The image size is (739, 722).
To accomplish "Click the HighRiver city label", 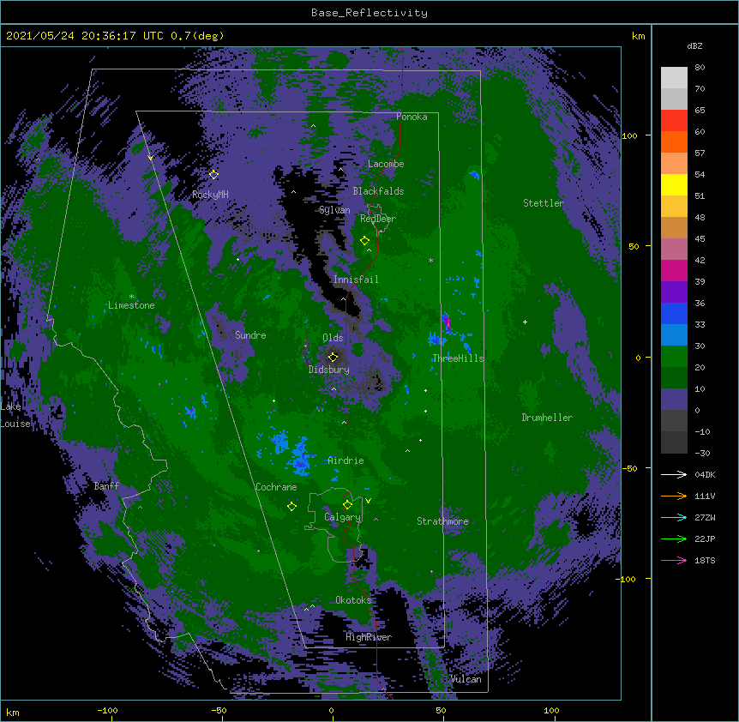I will click(x=369, y=637).
